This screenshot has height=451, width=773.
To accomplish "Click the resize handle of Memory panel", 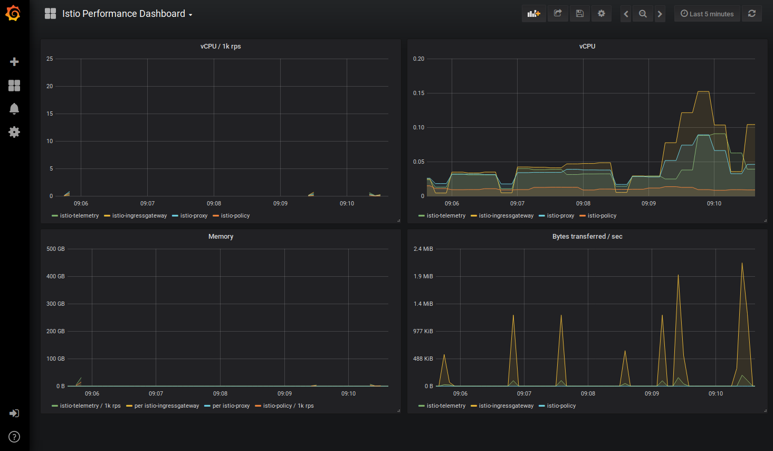I will (398, 411).
